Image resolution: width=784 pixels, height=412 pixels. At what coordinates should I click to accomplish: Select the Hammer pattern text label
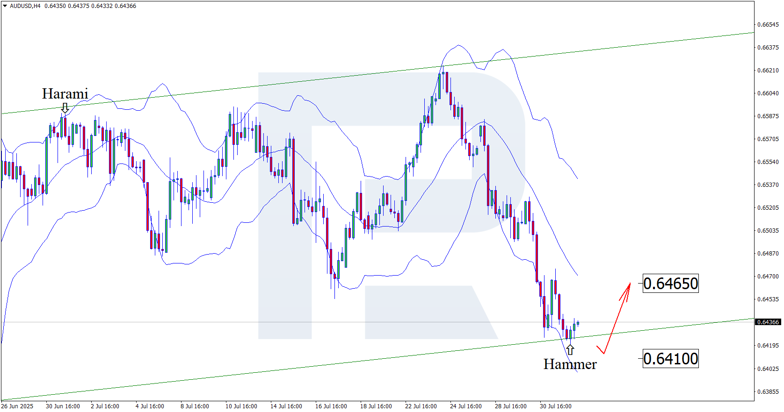pos(570,364)
